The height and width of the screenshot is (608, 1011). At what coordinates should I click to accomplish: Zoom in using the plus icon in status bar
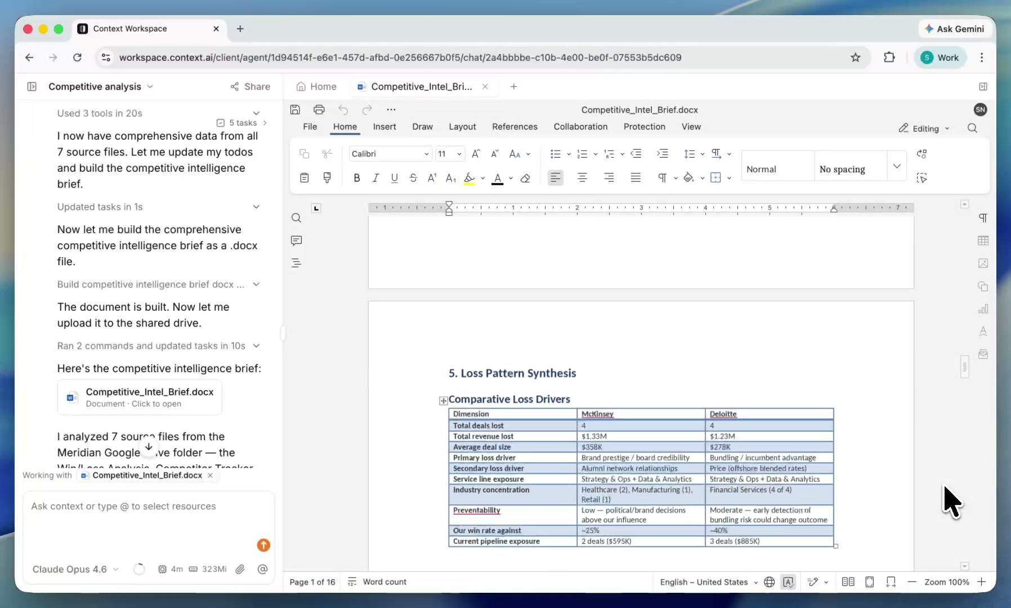pyautogui.click(x=982, y=582)
